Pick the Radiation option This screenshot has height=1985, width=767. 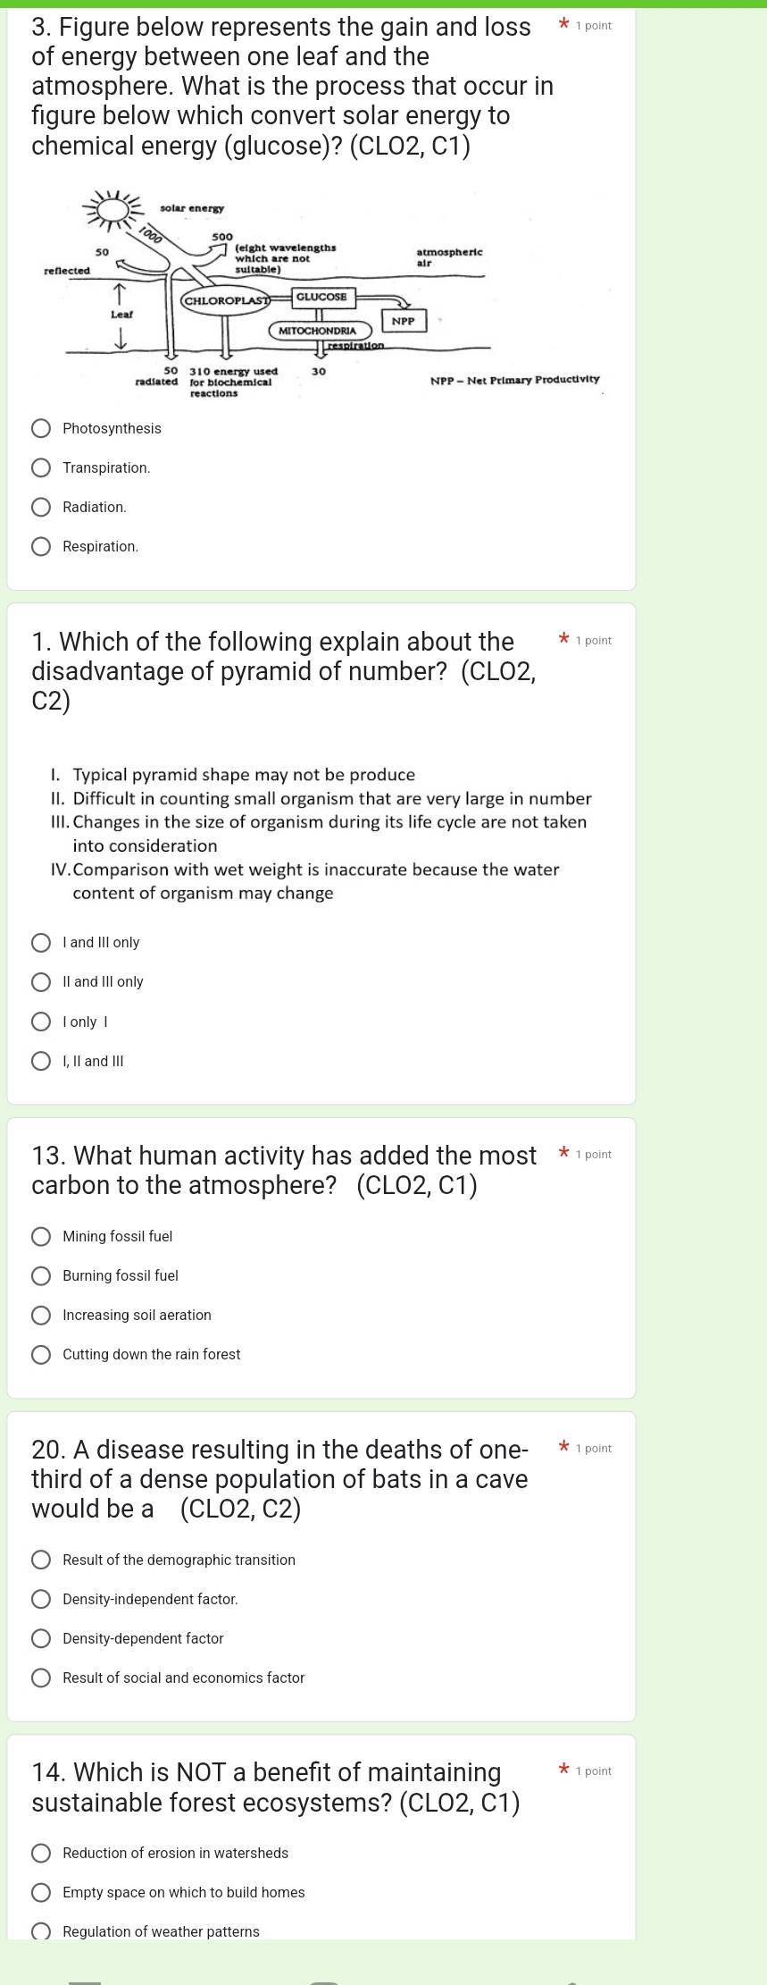[41, 508]
